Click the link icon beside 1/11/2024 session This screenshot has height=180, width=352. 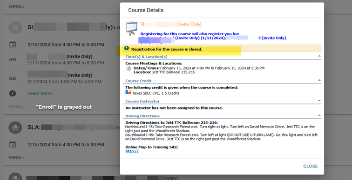(13, 59)
